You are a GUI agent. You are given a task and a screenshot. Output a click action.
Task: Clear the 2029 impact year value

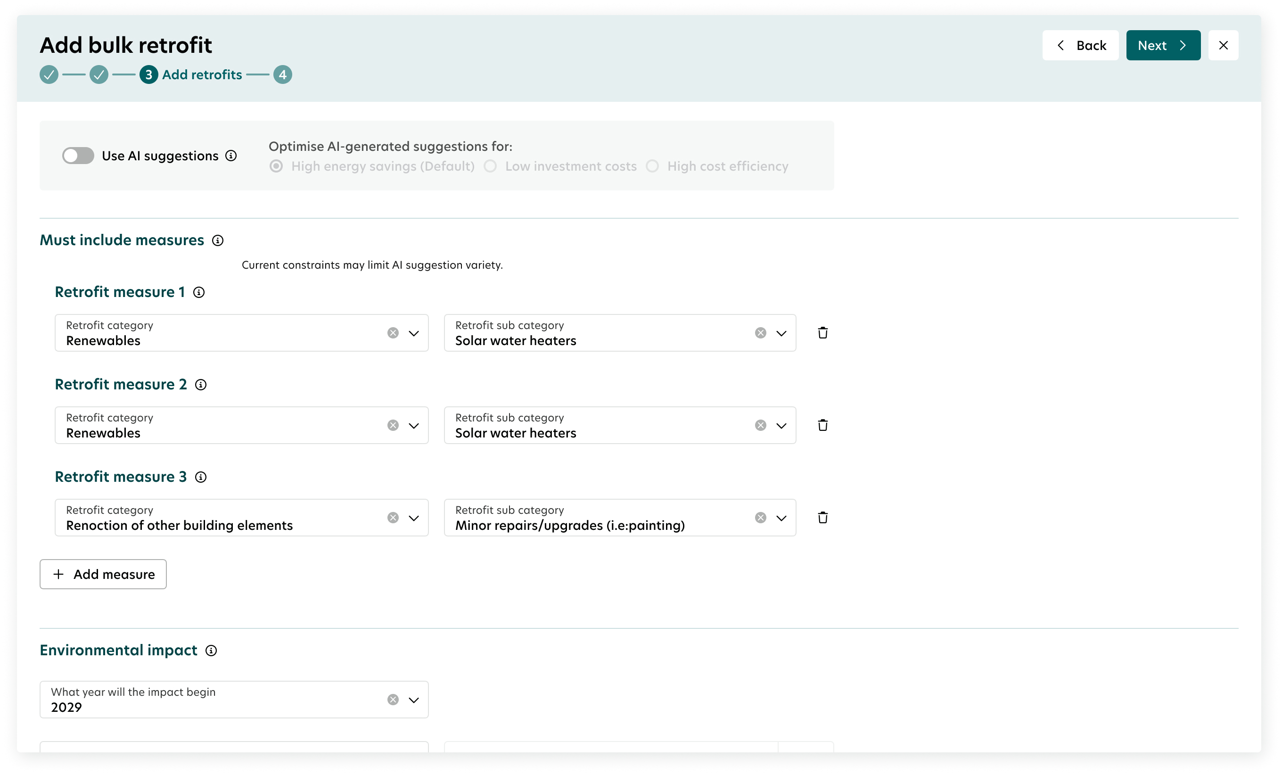[x=393, y=700]
